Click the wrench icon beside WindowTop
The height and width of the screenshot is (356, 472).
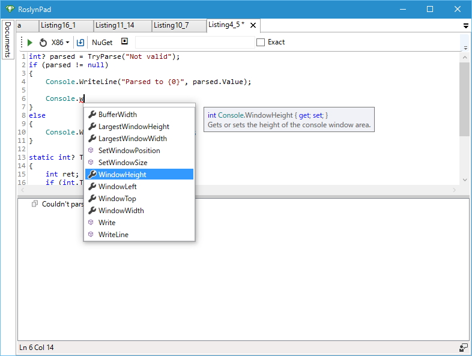coord(92,198)
